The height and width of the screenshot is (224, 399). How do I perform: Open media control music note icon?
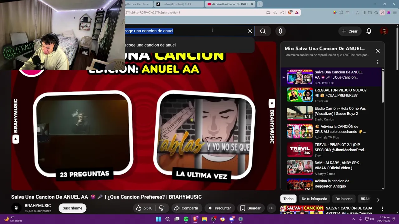pos(357,12)
